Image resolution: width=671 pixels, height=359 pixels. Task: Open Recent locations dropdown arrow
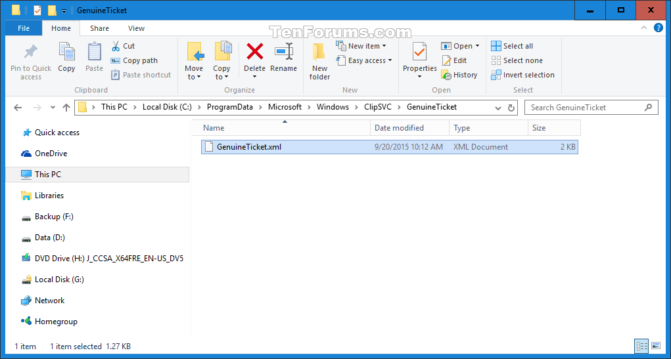point(52,108)
